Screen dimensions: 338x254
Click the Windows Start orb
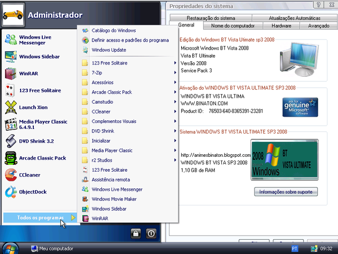(10, 249)
